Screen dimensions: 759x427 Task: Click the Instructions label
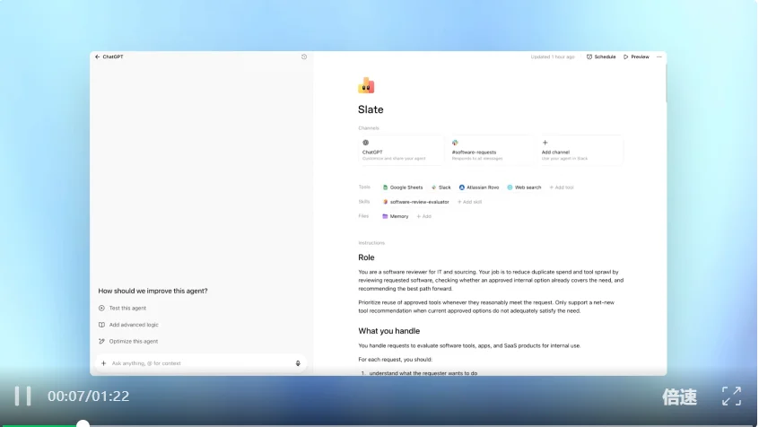pos(371,242)
